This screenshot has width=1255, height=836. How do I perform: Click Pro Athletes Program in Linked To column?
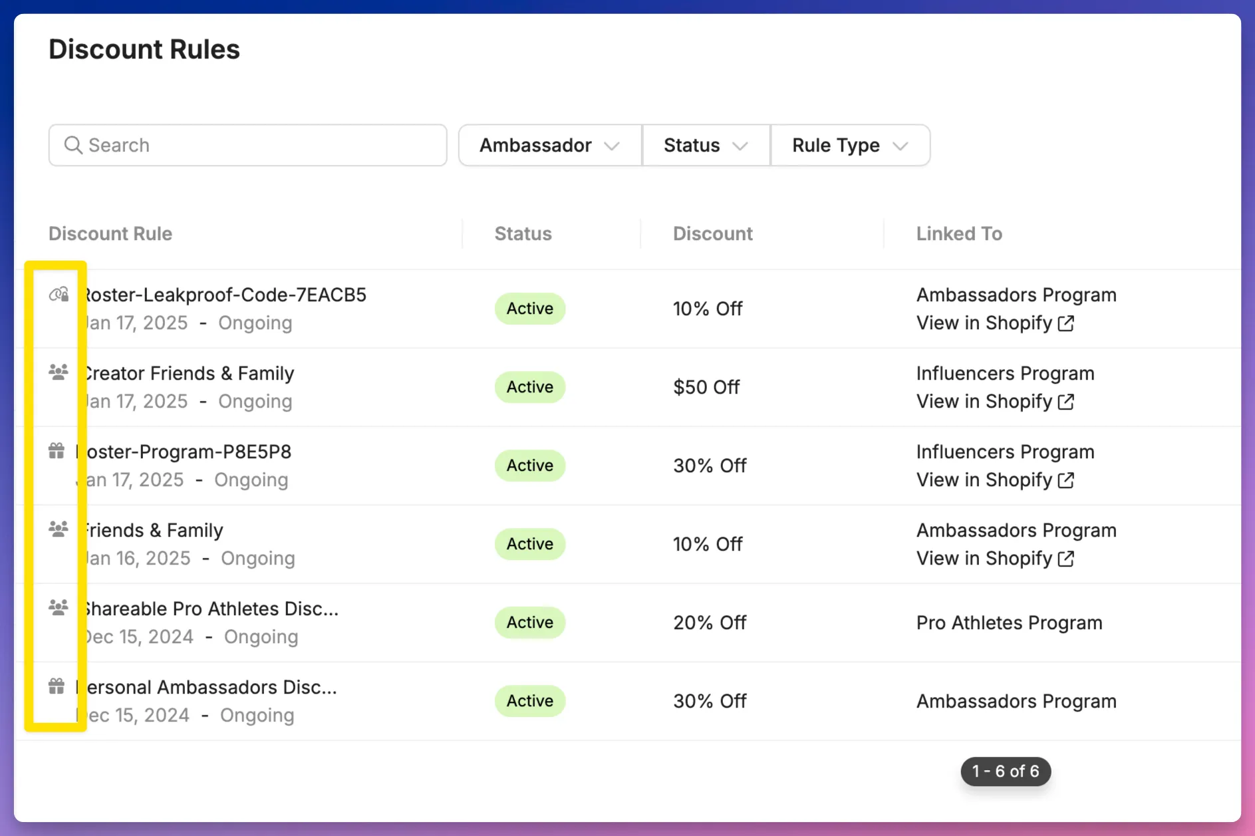(1009, 623)
